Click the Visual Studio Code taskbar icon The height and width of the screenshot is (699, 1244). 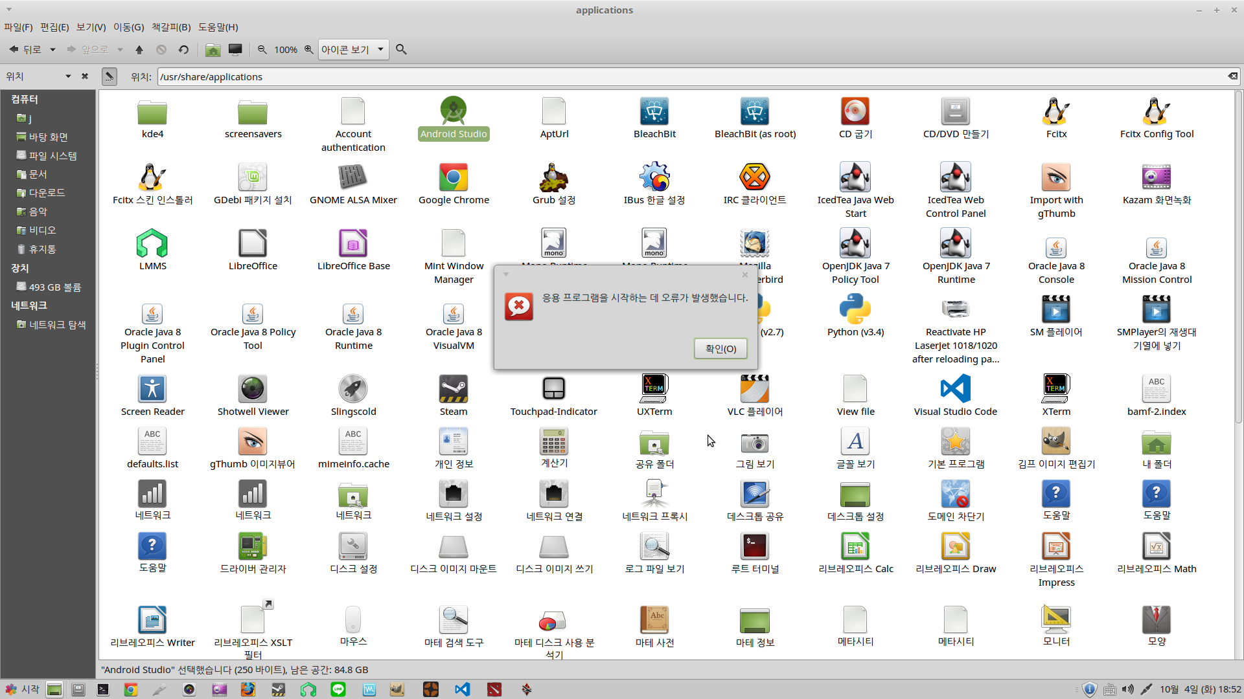click(462, 690)
